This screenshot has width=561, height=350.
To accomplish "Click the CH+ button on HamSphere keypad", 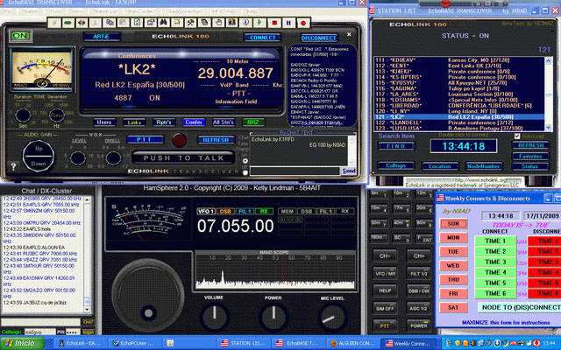I will [x=419, y=256].
